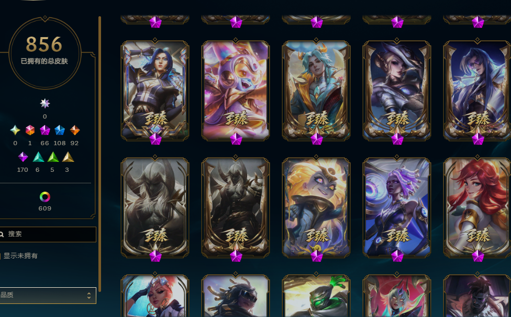511x317 pixels.
Task: Open the red-haired champion skin card
Action: point(477,207)
